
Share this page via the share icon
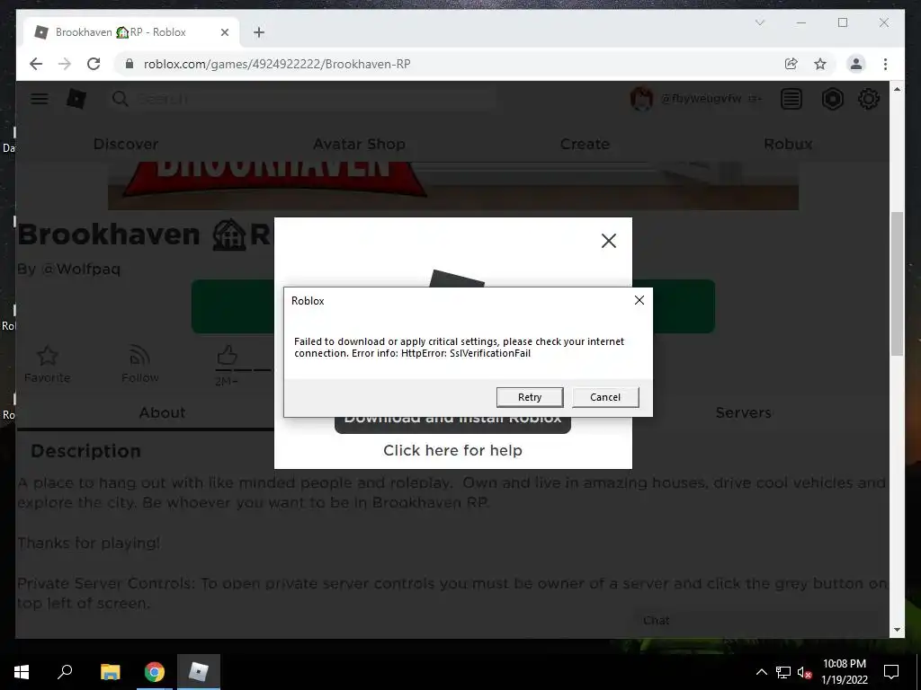pos(791,64)
